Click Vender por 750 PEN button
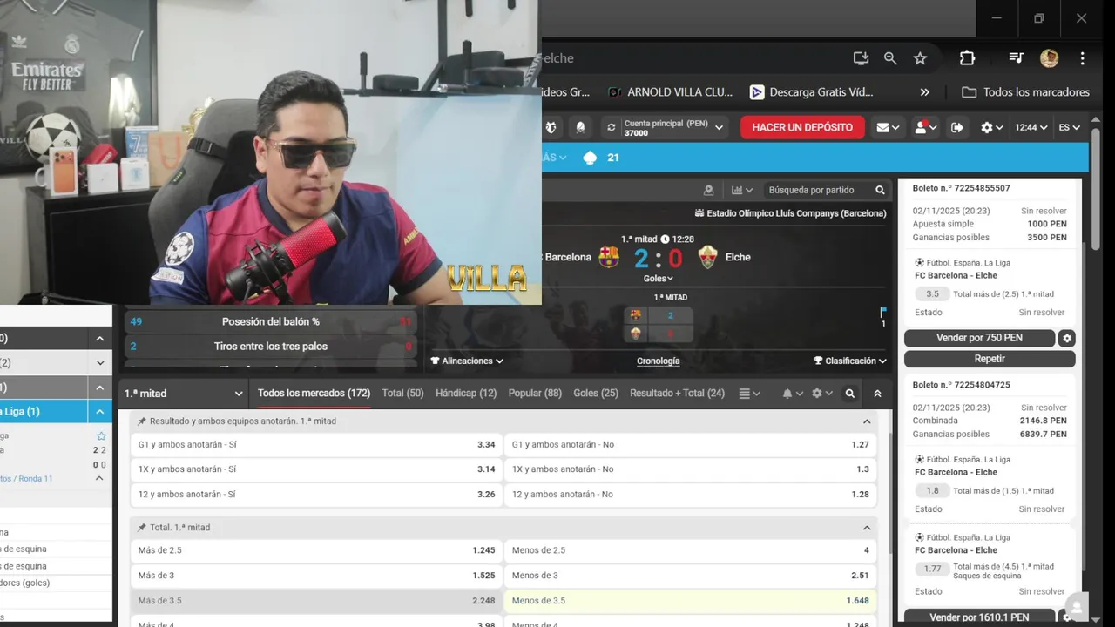Screen dimensions: 1115x627 pos(979,338)
